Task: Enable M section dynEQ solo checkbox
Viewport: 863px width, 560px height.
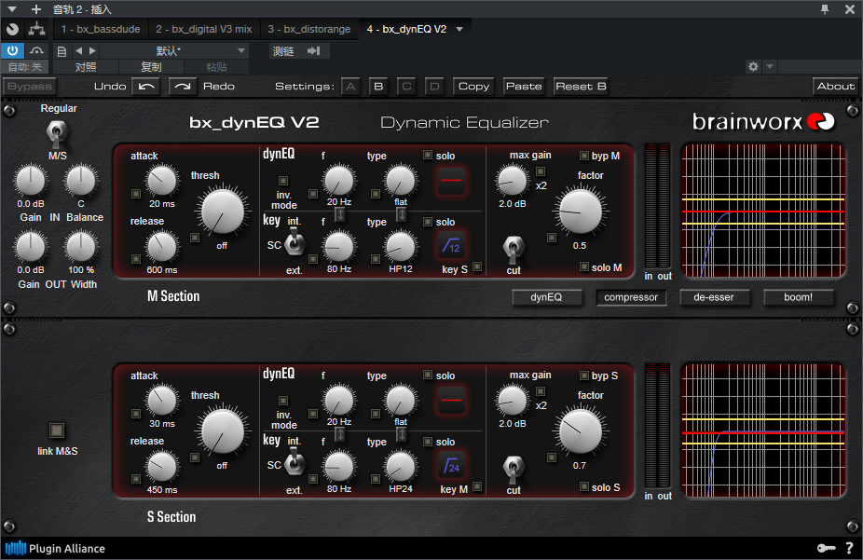Action: tap(428, 155)
